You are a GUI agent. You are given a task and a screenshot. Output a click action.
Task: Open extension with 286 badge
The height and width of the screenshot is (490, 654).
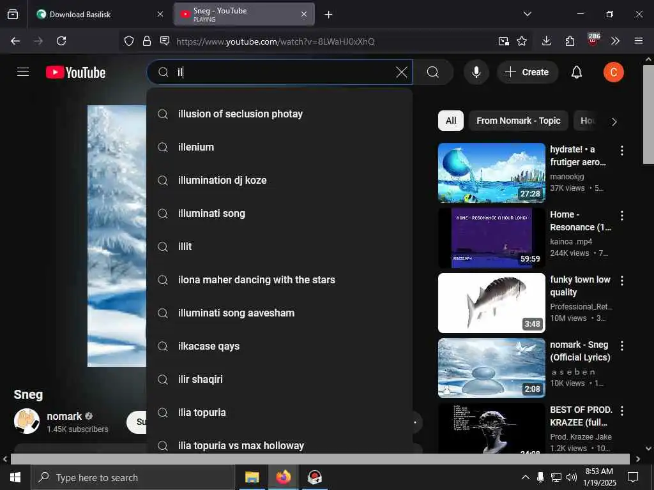click(x=593, y=40)
